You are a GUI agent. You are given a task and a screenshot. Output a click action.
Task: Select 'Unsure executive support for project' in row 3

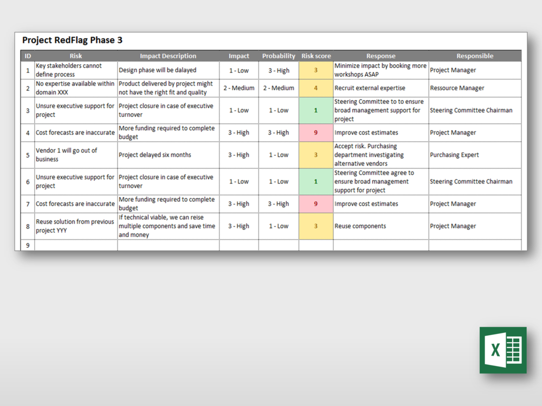click(x=76, y=110)
